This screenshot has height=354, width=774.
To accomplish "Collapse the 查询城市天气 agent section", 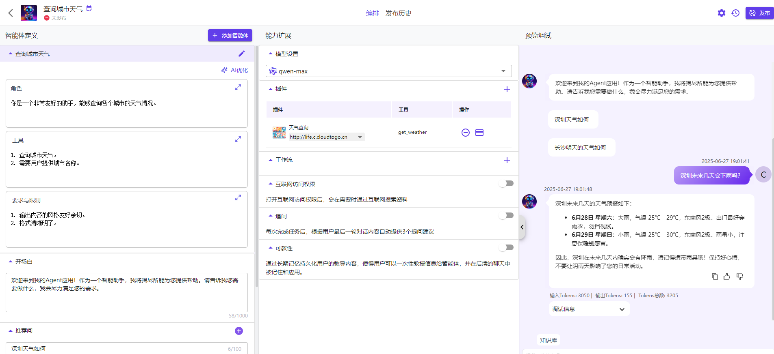I will pos(11,54).
